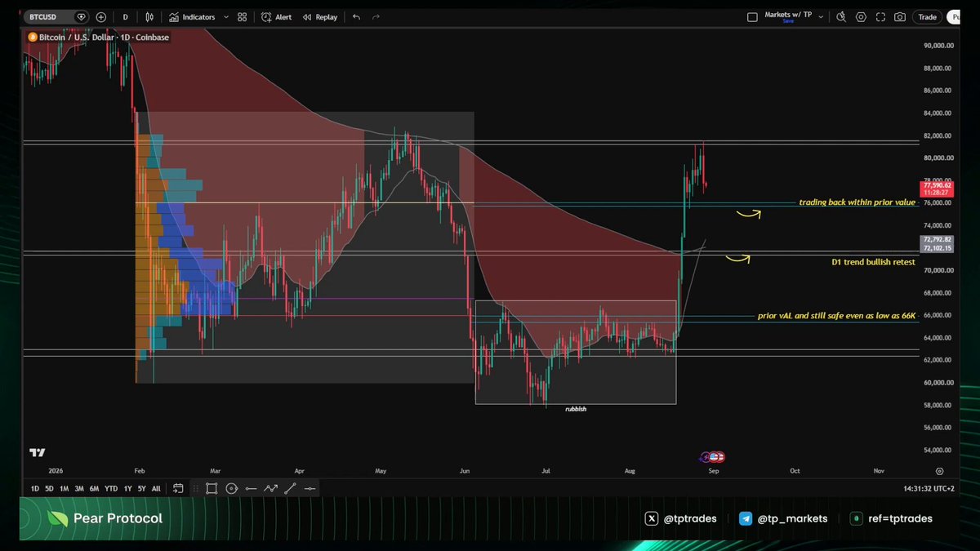
Task: Select the horizontal line tool
Action: tap(310, 488)
